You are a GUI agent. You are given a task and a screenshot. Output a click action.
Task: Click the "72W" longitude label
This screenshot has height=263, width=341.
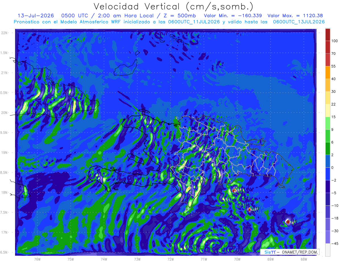[170, 259]
